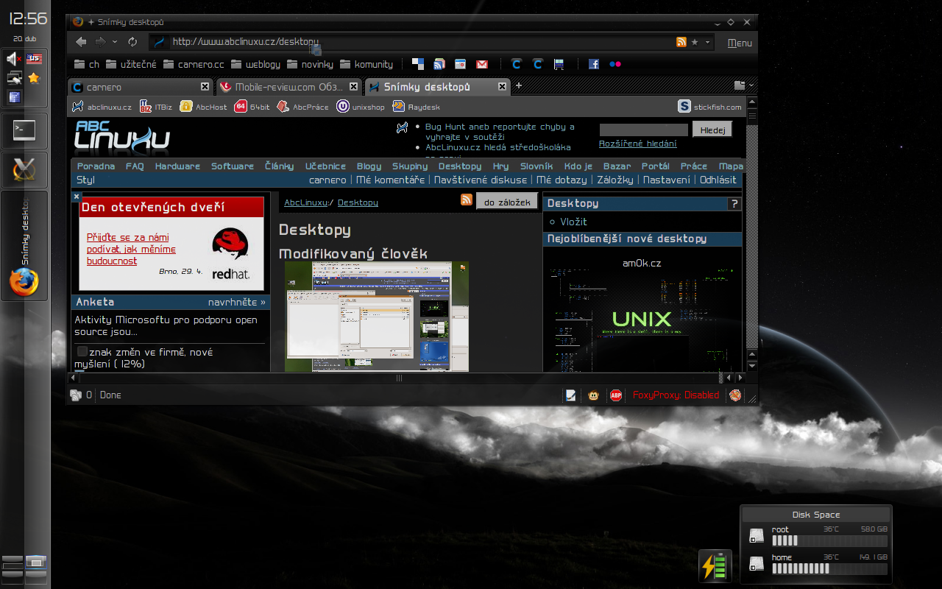Viewport: 942px width, 589px height.
Task: Close the Red Hat ad with the x
Action: pyautogui.click(x=77, y=197)
